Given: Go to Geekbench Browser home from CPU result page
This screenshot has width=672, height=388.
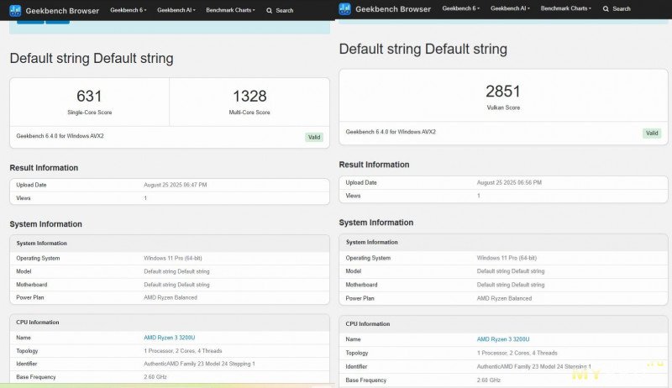Looking at the screenshot, I should tap(62, 11).
